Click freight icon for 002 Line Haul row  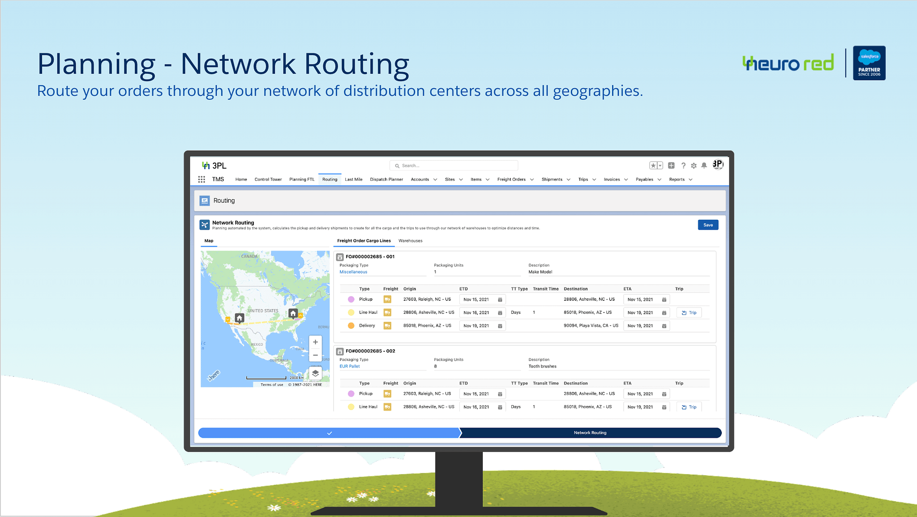coord(387,407)
